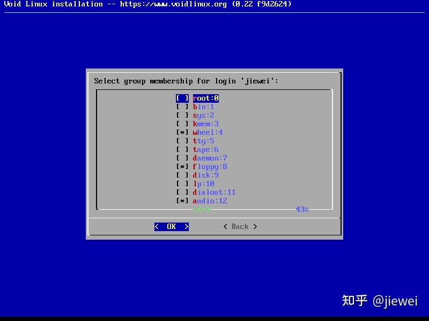Select the highlighted root:0 list entry
Image resolution: width=429 pixels, height=321 pixels.
(x=205, y=98)
